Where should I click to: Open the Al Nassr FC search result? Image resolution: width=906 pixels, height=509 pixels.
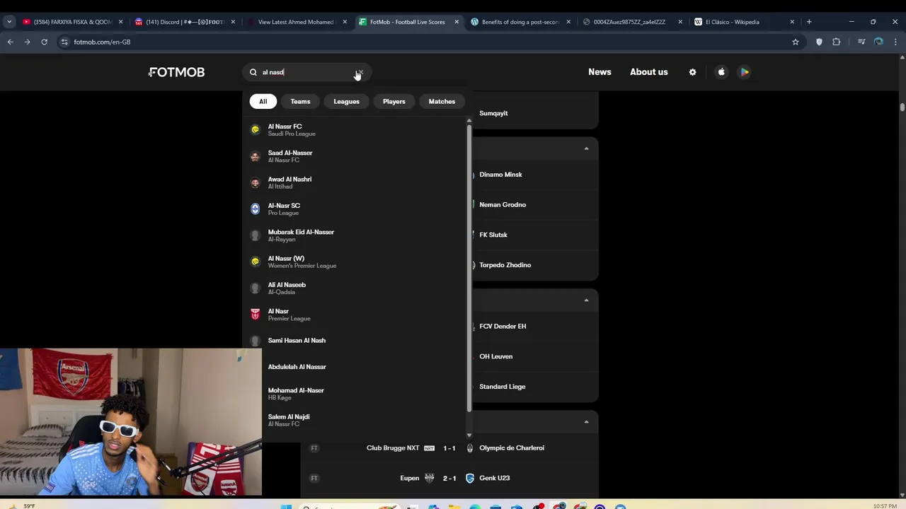click(355, 130)
